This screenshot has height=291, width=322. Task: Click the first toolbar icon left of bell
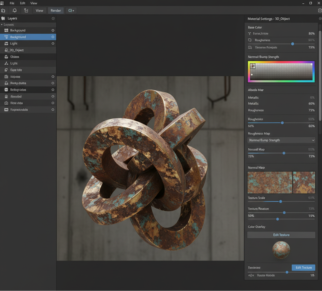pos(3,10)
